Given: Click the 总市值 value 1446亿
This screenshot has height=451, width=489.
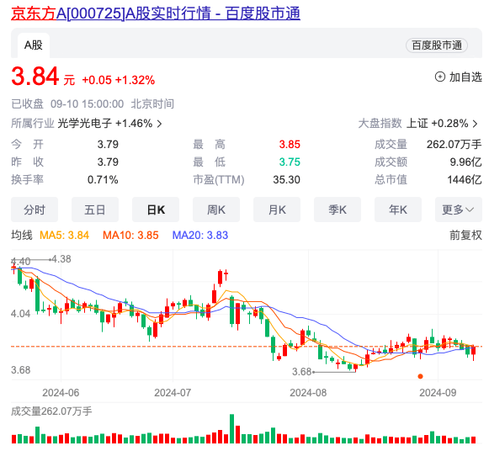Looking at the screenshot, I should 465,179.
